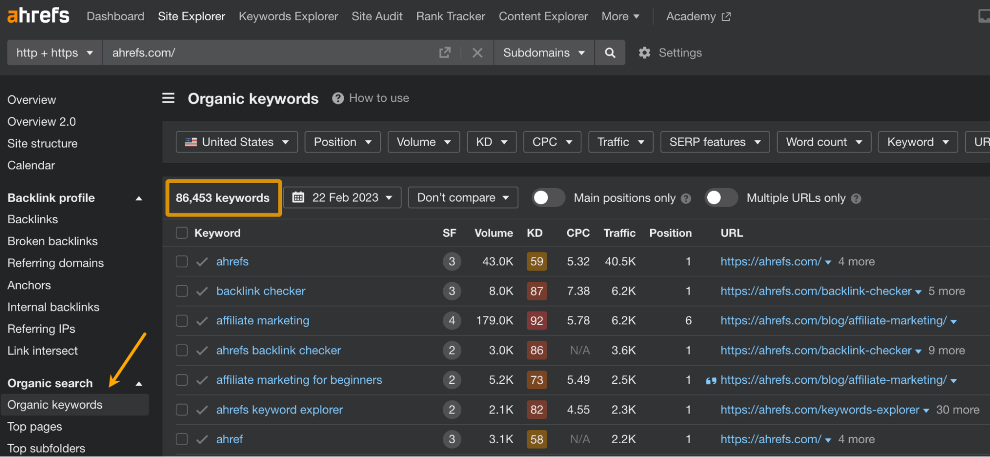Check the select-all keywords checkbox

click(181, 233)
